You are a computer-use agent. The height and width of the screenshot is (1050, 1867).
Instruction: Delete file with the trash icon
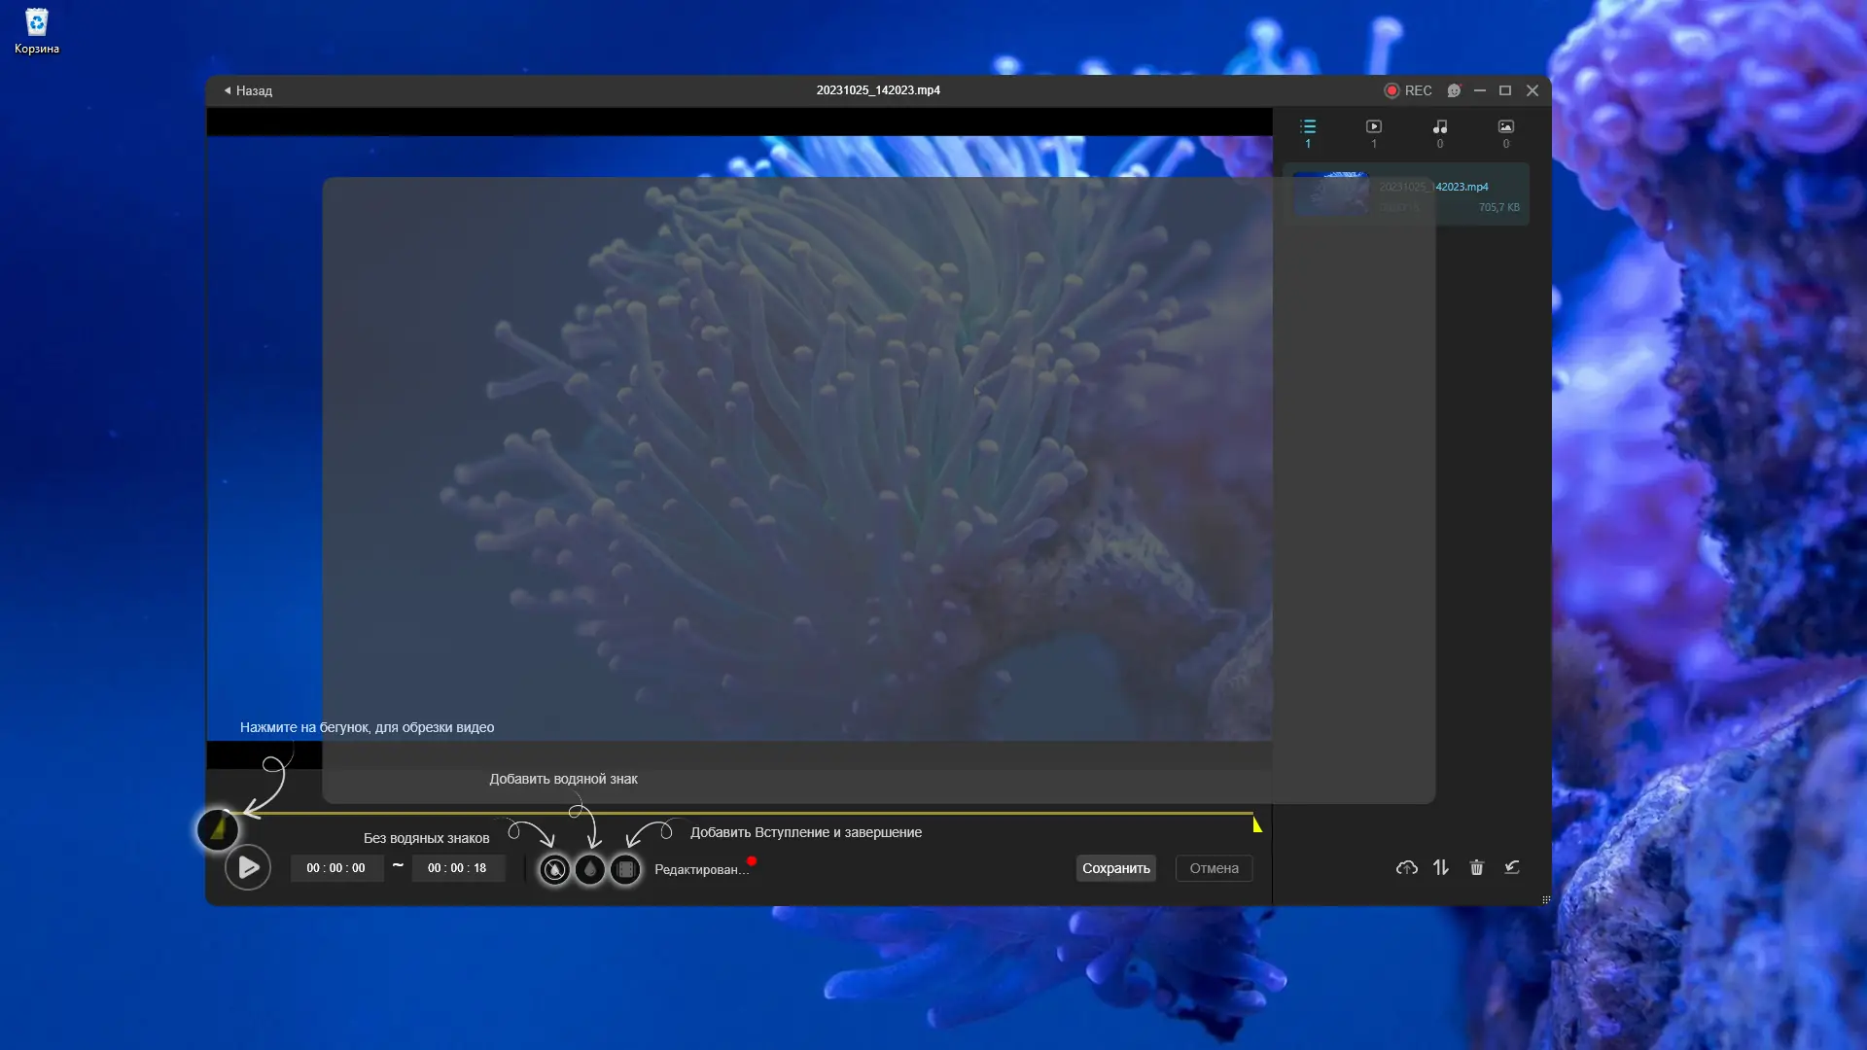click(1476, 867)
